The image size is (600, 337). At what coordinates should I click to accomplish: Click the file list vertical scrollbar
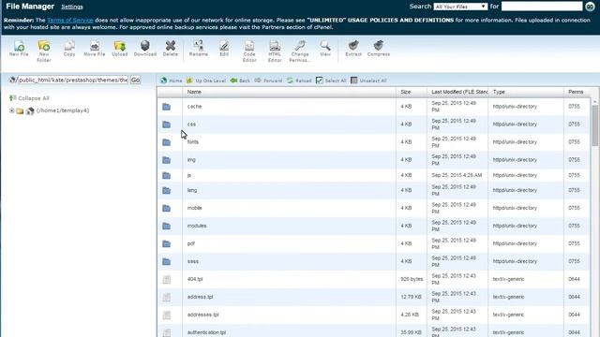click(x=594, y=126)
